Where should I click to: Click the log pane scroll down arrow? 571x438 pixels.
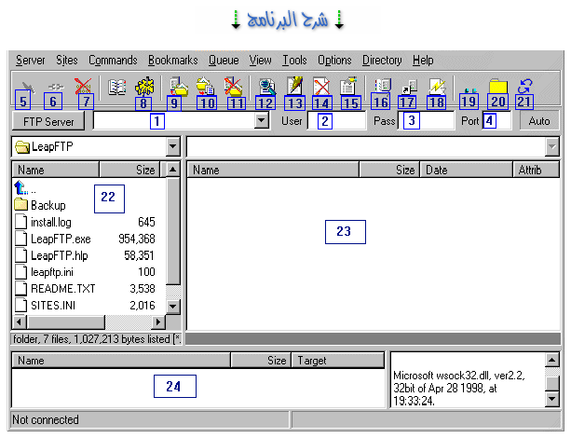(x=552, y=400)
